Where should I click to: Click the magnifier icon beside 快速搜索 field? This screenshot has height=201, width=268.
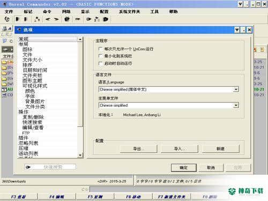click(x=28, y=167)
